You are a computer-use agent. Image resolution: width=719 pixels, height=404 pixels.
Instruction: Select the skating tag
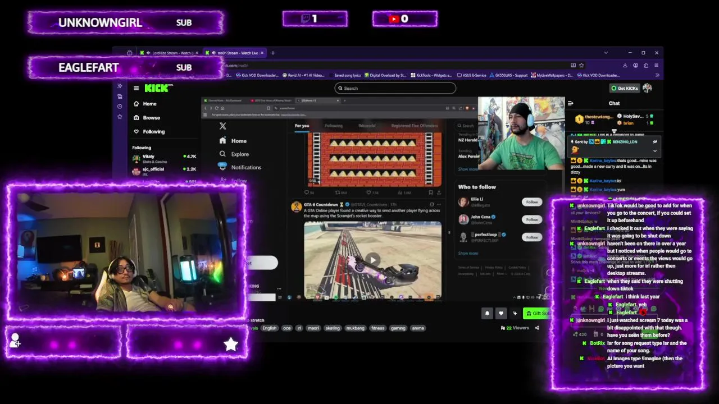(x=333, y=328)
